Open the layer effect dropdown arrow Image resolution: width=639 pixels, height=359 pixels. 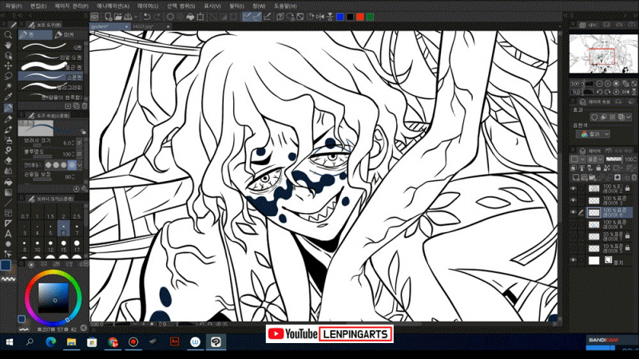point(629,117)
